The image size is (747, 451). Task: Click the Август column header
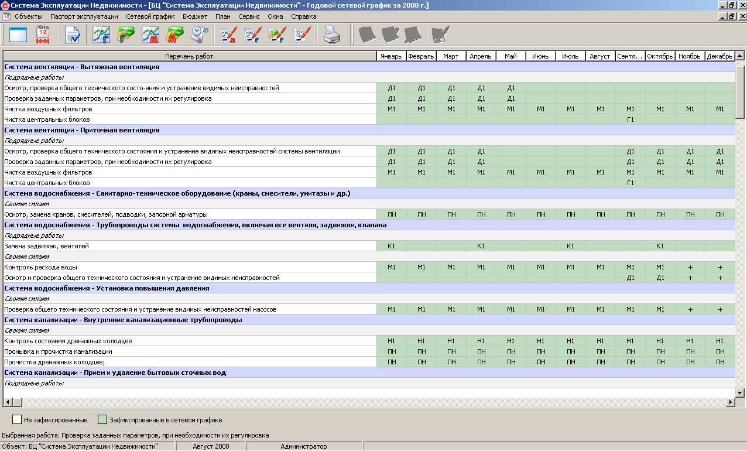(600, 56)
